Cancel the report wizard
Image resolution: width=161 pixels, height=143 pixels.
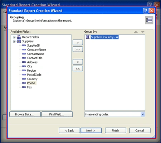[140, 130]
